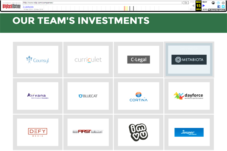Open the 3 captures link
Viewport: 227px width, 151px height.
point(28,7)
